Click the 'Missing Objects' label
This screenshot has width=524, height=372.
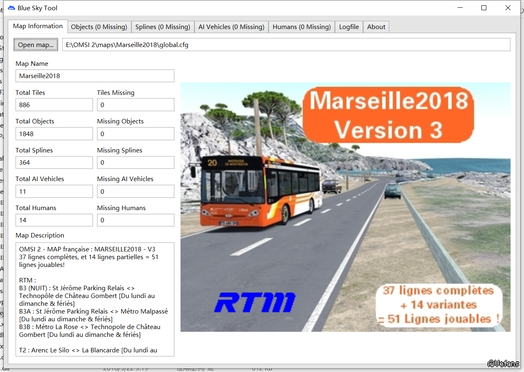tap(120, 121)
